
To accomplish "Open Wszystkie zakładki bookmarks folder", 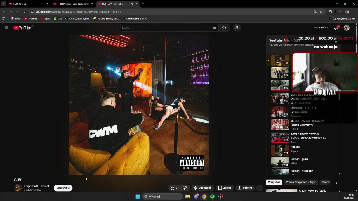I will coord(344,19).
